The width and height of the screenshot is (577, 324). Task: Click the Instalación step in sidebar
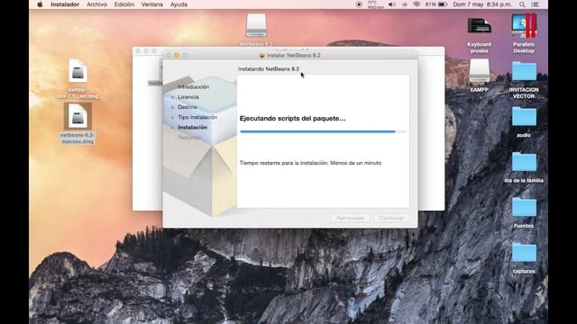[x=192, y=127]
